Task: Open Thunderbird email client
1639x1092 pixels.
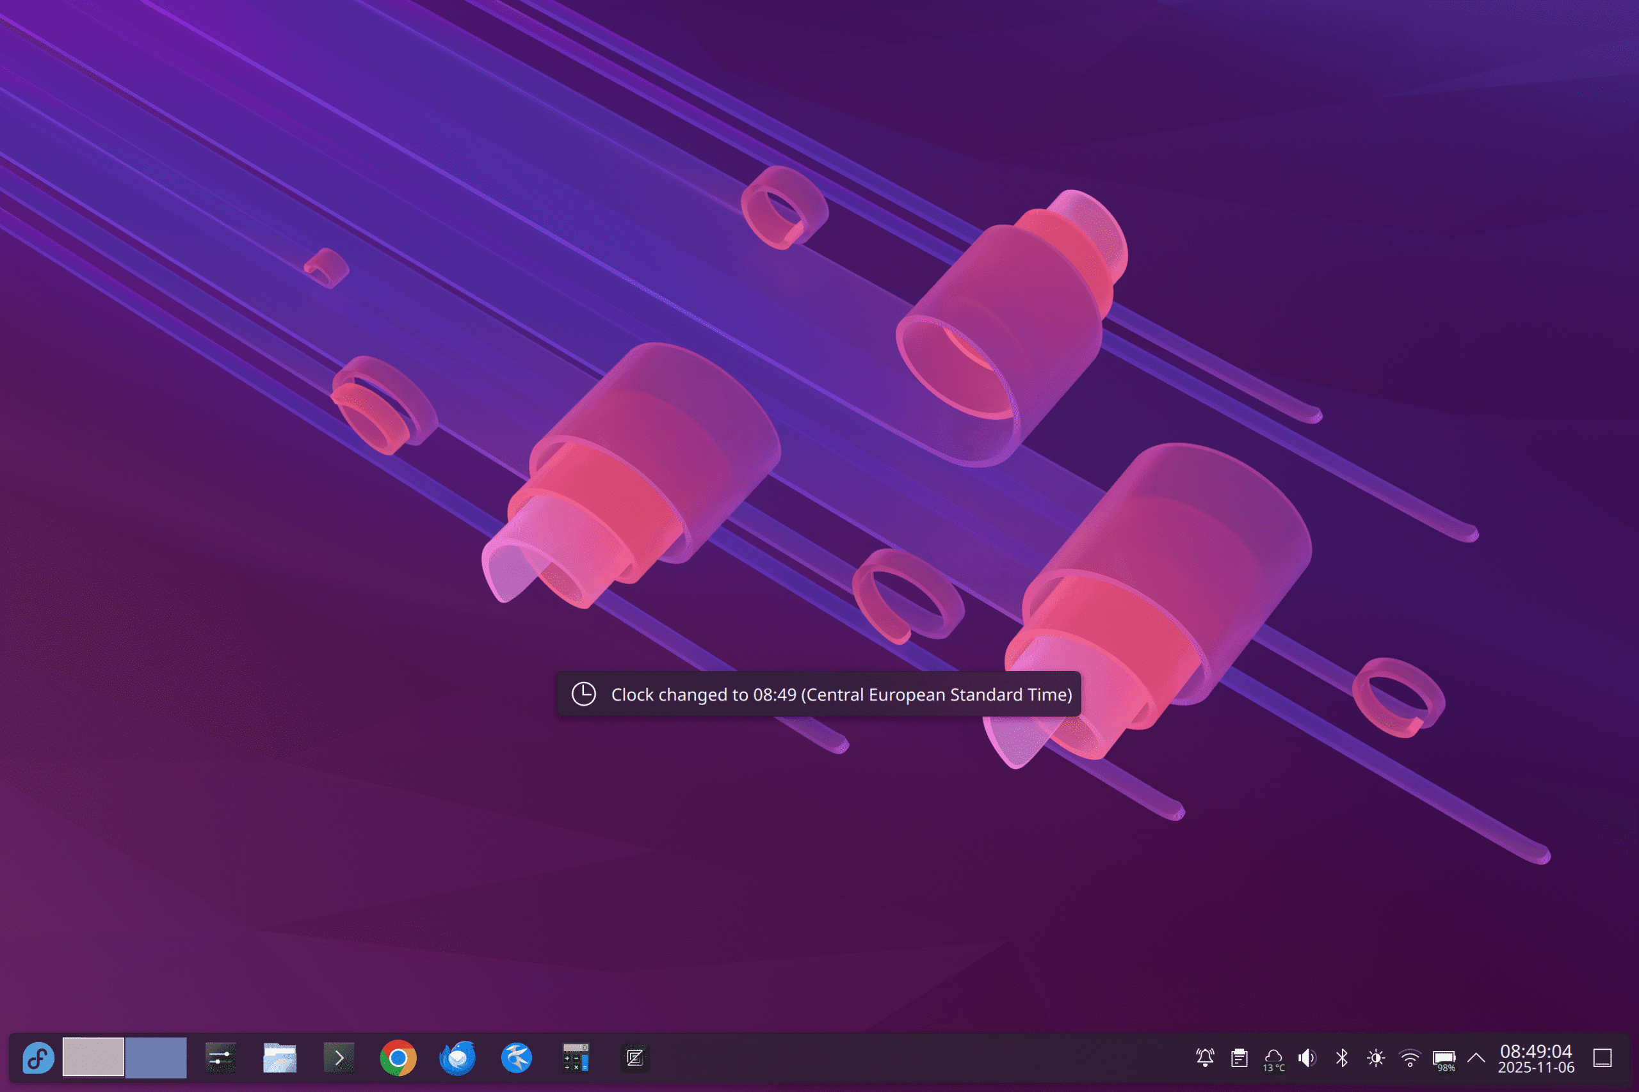Action: click(456, 1057)
